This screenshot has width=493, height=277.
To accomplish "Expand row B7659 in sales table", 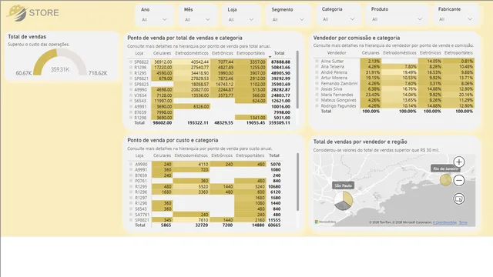I will 131,112.
